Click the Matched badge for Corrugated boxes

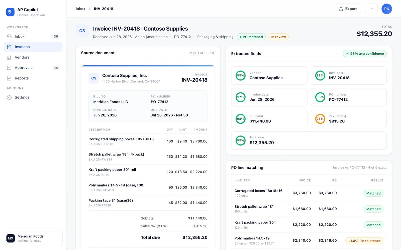[x=373, y=193]
